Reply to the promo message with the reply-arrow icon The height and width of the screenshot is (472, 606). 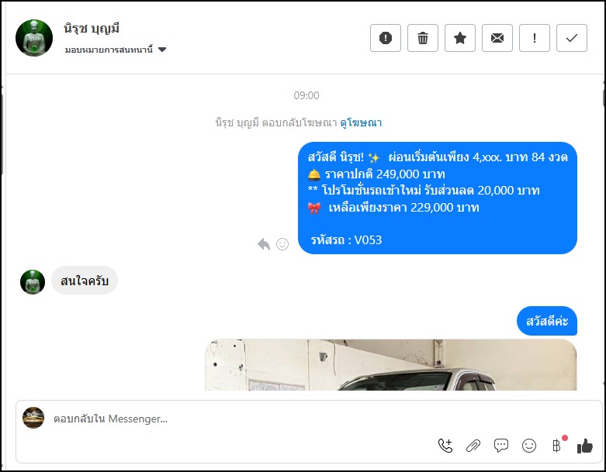point(264,244)
